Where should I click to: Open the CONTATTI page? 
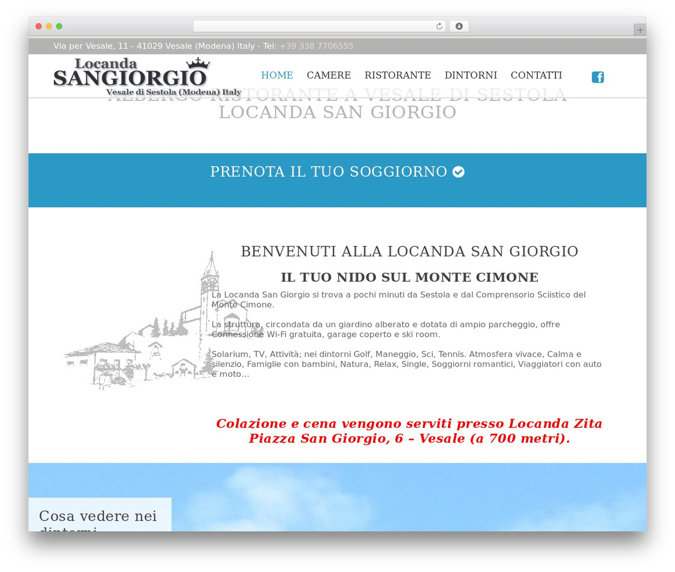tap(536, 75)
